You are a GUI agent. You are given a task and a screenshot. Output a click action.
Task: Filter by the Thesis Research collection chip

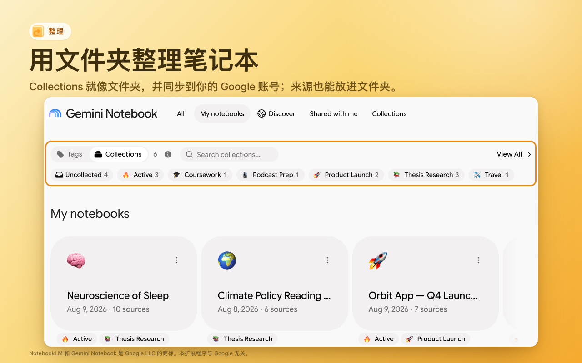(x=426, y=175)
